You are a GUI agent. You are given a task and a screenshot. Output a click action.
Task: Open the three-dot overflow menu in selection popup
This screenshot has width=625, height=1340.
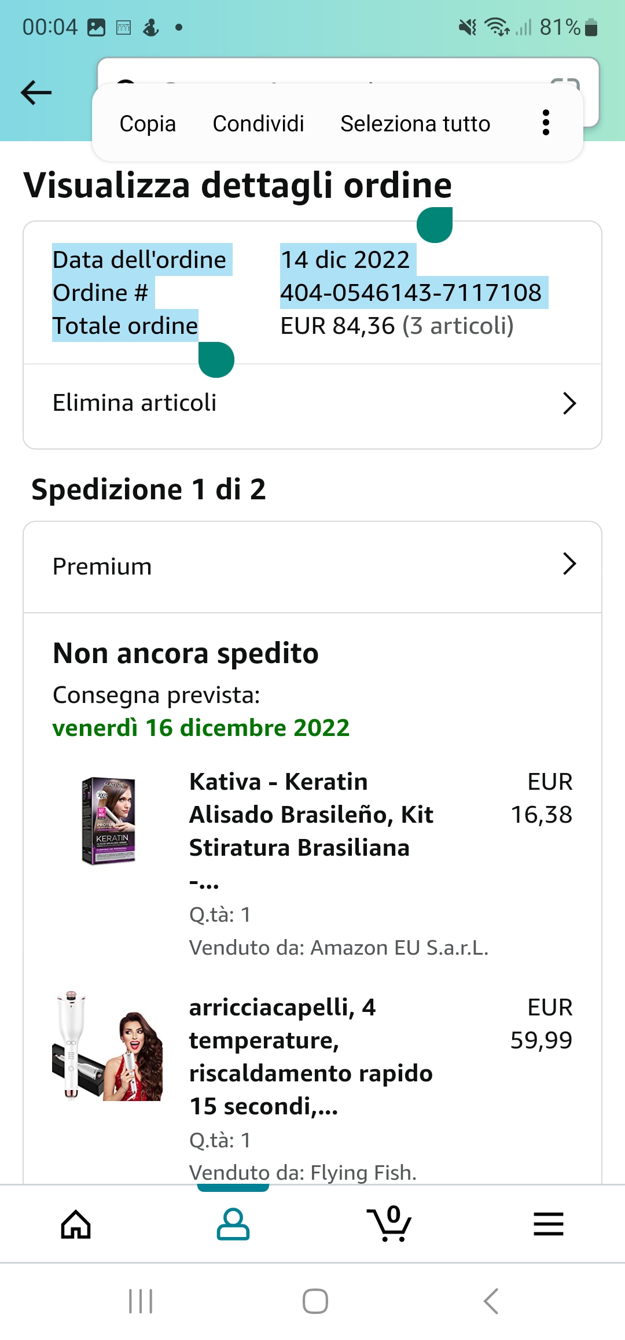[545, 123]
